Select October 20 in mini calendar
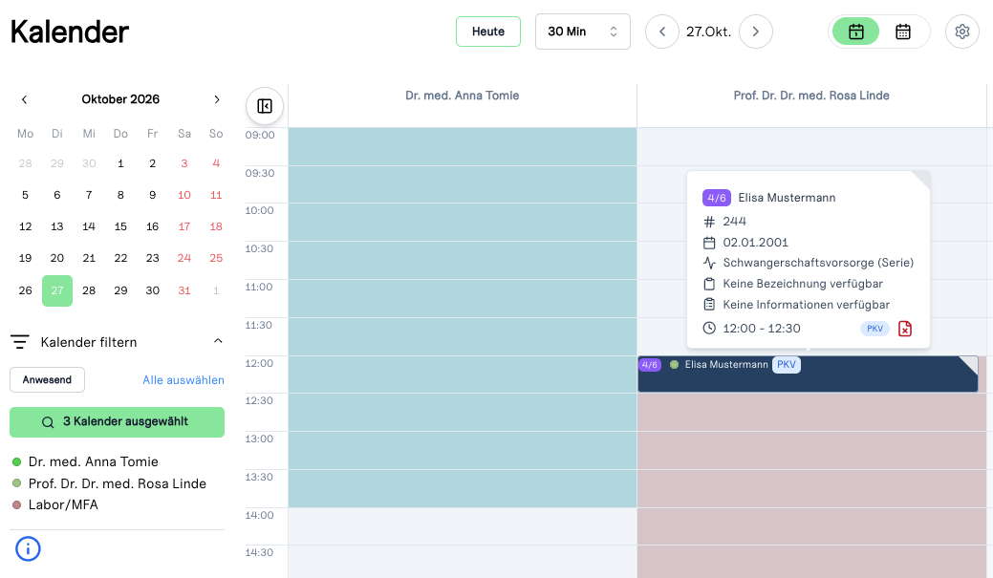This screenshot has height=578, width=993. (57, 258)
